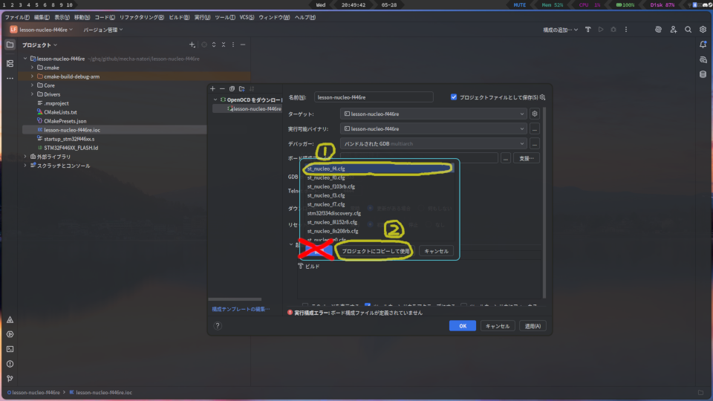
Task: Expand the external libraries node
Action: click(x=25, y=157)
